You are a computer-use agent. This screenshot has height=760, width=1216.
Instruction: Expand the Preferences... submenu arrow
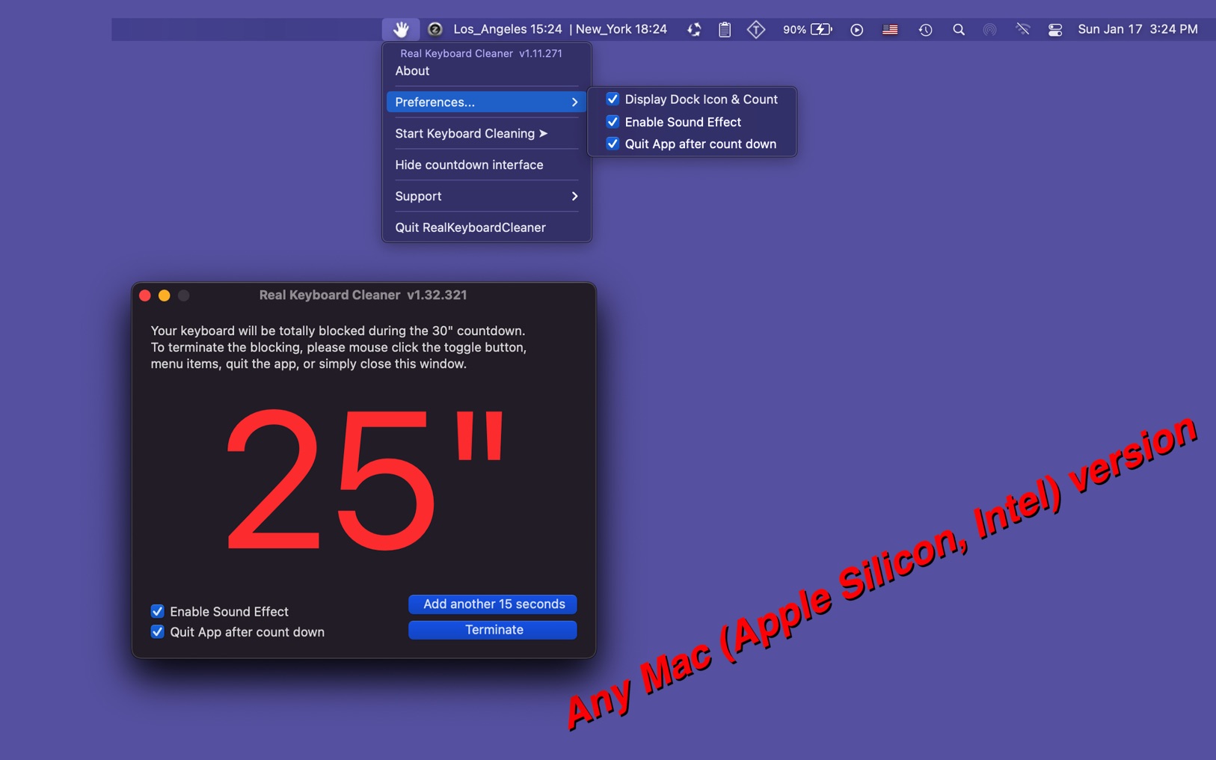coord(574,102)
